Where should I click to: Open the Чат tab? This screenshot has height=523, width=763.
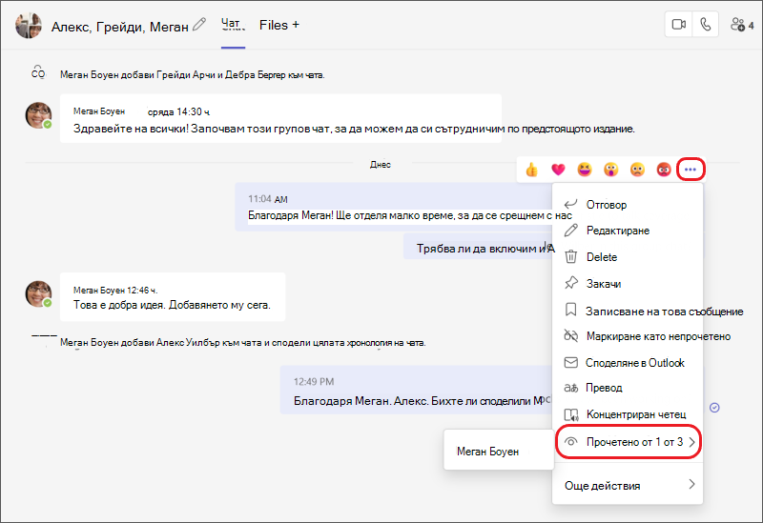click(233, 25)
